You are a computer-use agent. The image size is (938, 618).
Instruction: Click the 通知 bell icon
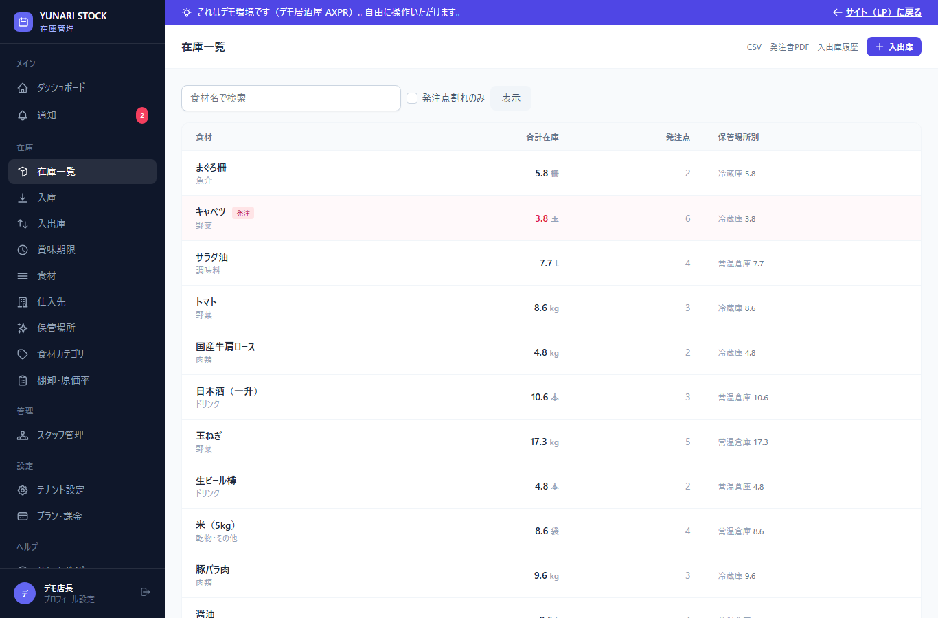tap(23, 115)
